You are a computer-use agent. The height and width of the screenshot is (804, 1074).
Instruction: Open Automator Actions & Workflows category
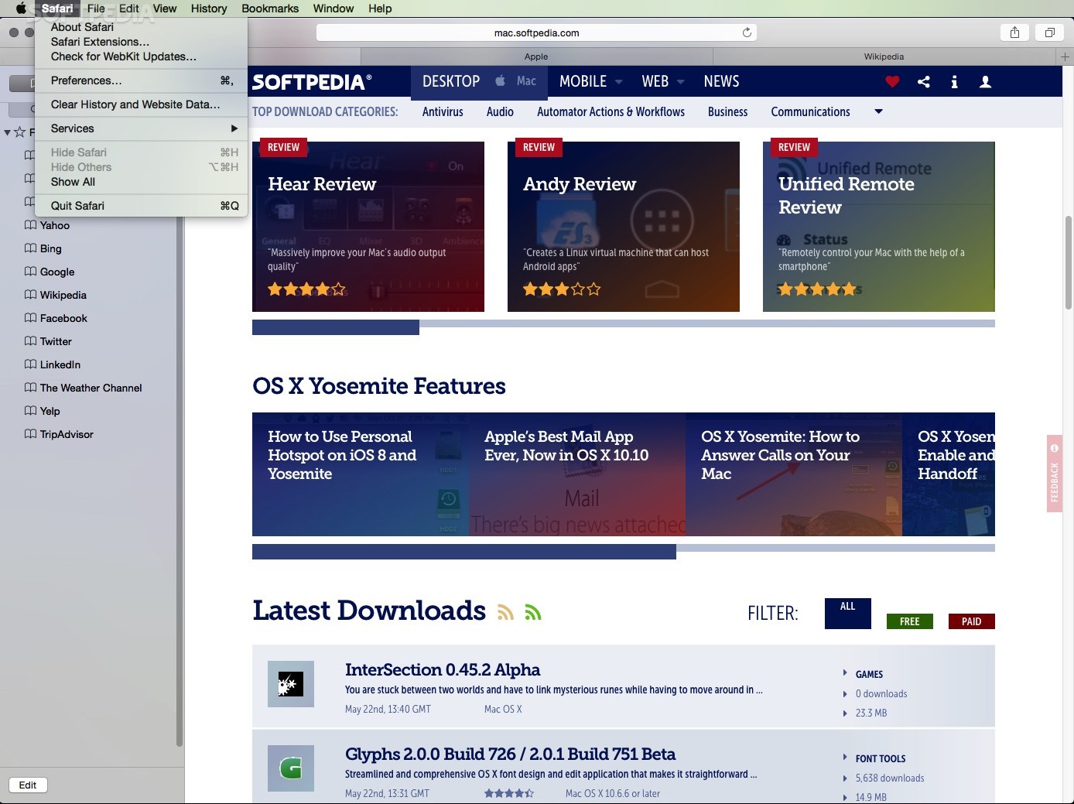tap(611, 111)
